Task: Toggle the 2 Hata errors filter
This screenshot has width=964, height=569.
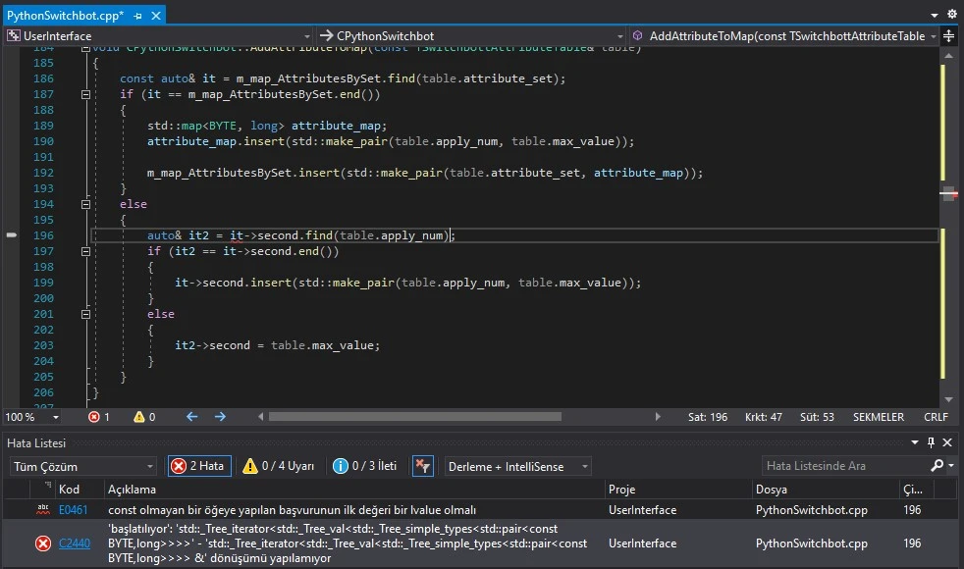Action: 199,466
